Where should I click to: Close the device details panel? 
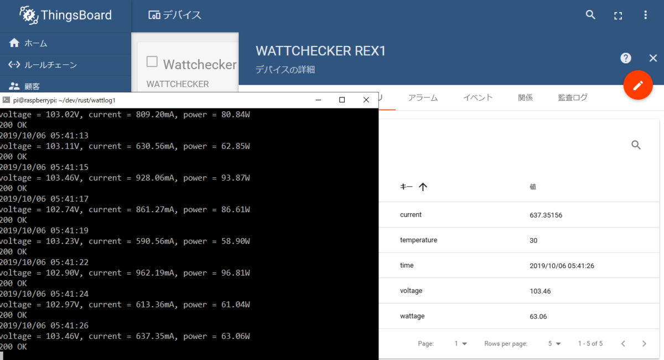[653, 58]
